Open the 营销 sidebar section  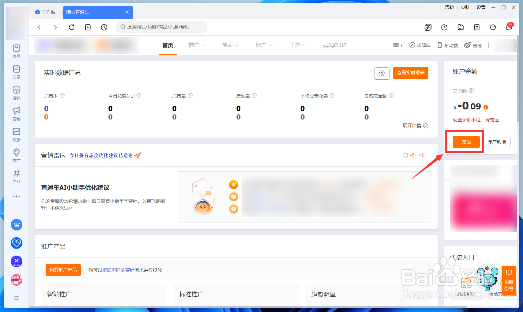click(x=17, y=114)
